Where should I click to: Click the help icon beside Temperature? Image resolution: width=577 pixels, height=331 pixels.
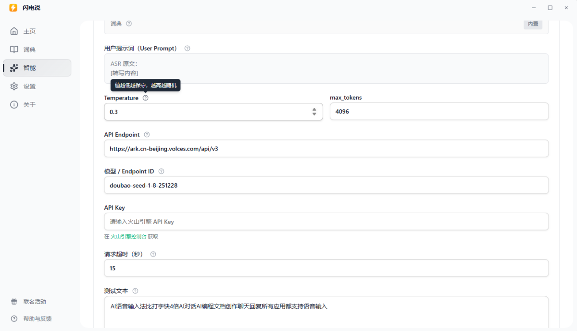point(146,98)
